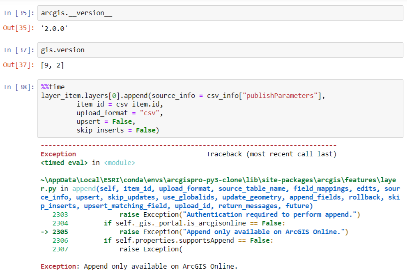This screenshot has width=407, height=274.
Task: Click the skip_inserts = False line
Action: [118, 130]
